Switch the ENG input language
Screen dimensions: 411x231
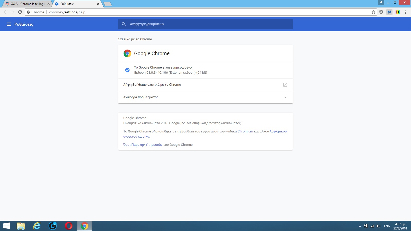tap(387, 226)
